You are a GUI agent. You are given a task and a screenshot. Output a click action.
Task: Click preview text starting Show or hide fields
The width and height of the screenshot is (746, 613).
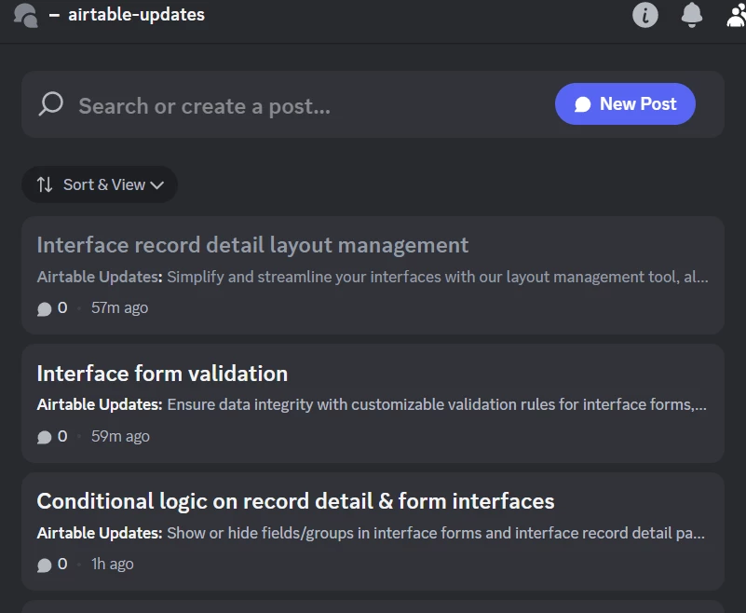pyautogui.click(x=436, y=533)
